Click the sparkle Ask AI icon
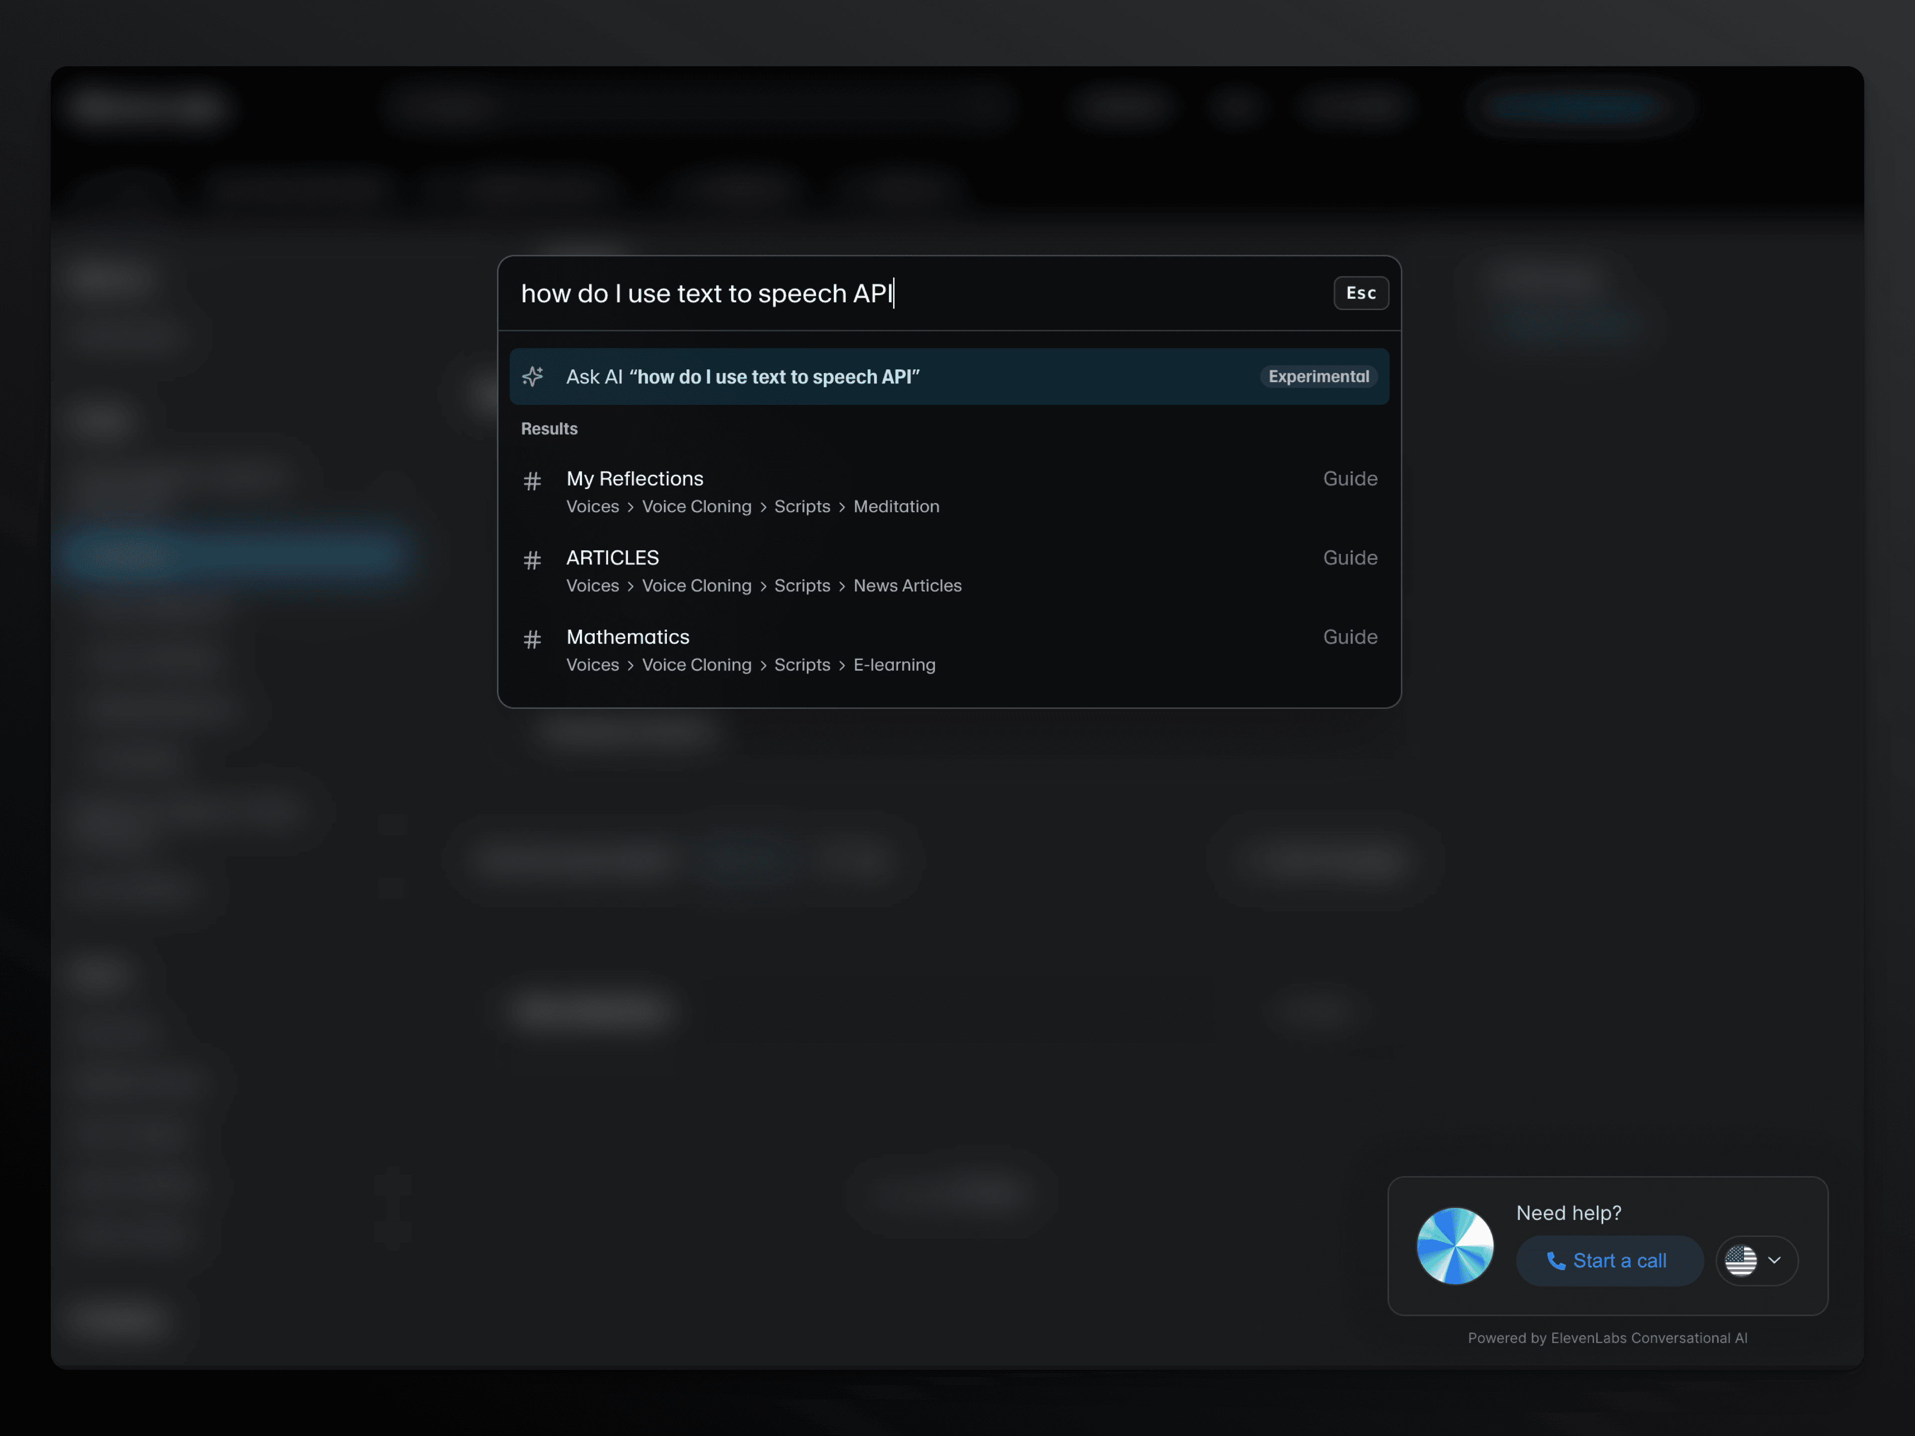This screenshot has width=1915, height=1436. tap(533, 376)
